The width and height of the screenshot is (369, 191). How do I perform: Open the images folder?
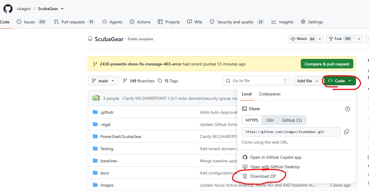pos(107,185)
